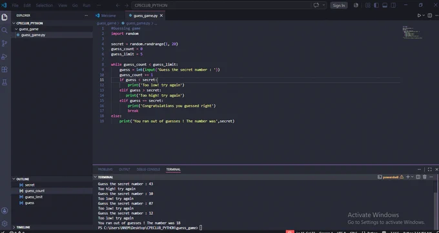Open the Edit menu
Viewport: 439px width, 233px height.
27,5
